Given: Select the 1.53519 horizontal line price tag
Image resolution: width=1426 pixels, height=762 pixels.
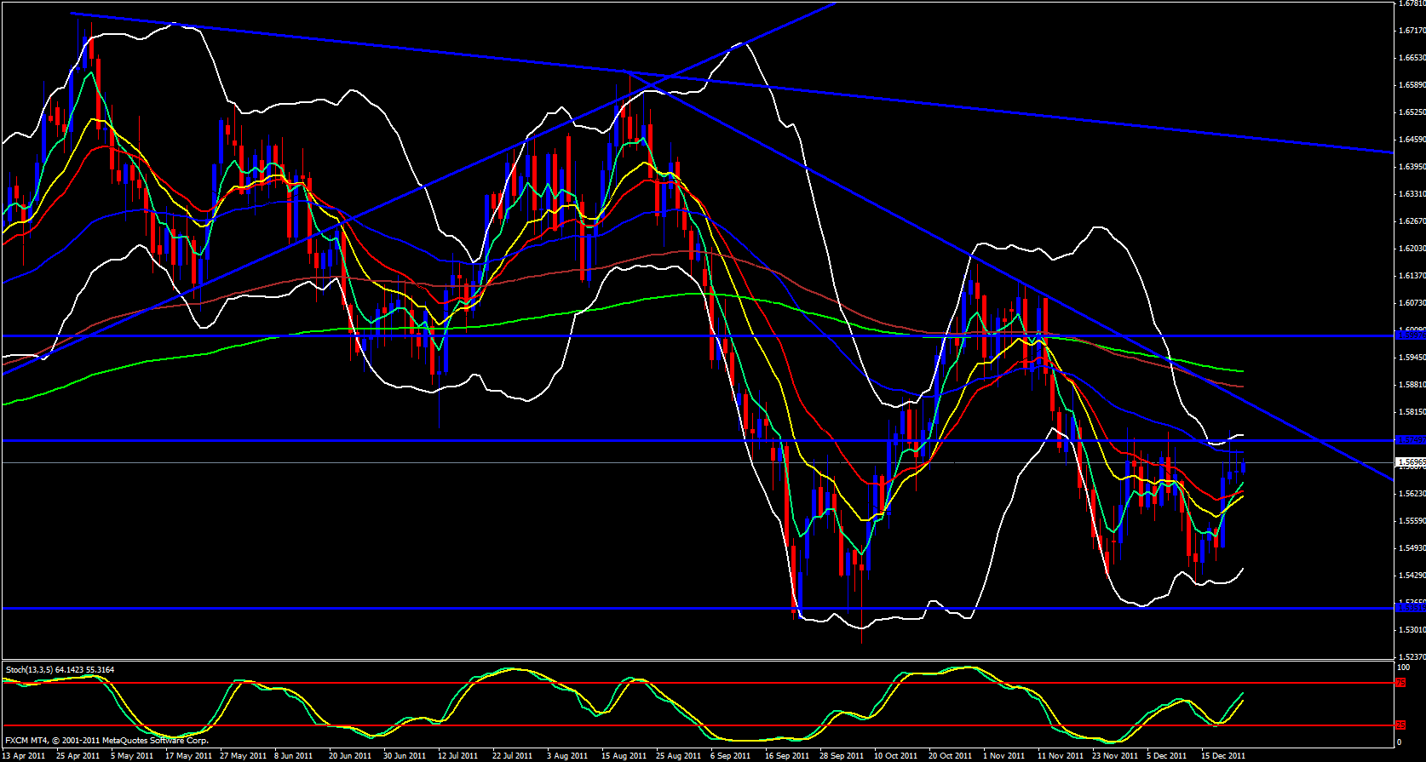Looking at the screenshot, I should coord(1410,608).
